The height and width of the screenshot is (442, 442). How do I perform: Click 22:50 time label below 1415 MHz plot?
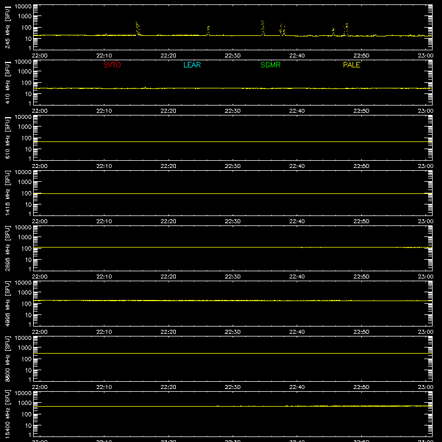tap(361, 222)
